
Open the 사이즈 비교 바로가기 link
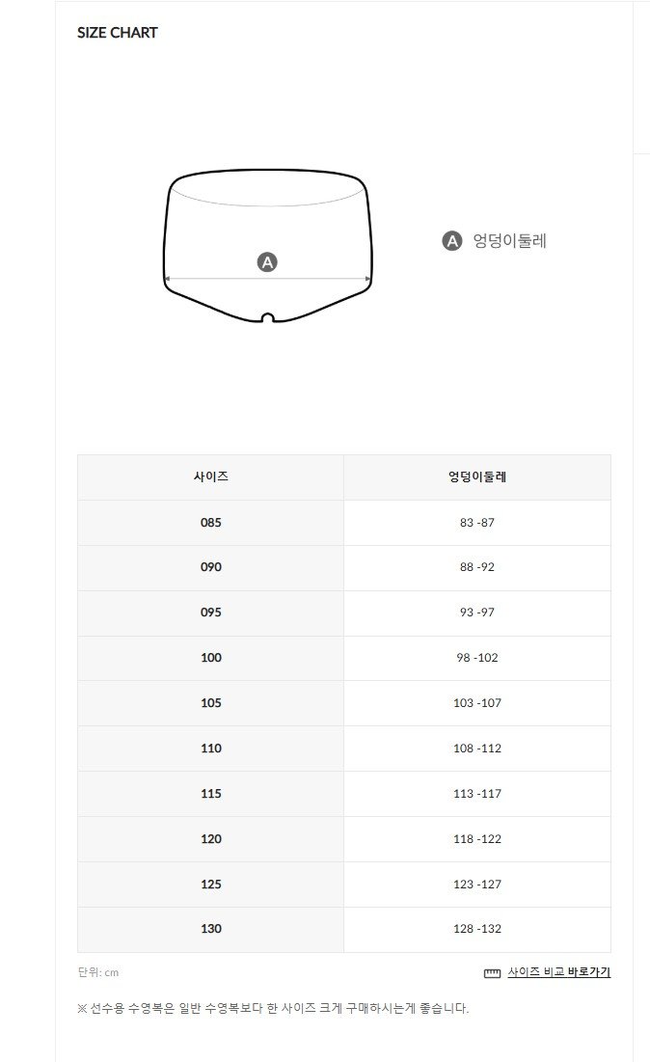click(558, 972)
